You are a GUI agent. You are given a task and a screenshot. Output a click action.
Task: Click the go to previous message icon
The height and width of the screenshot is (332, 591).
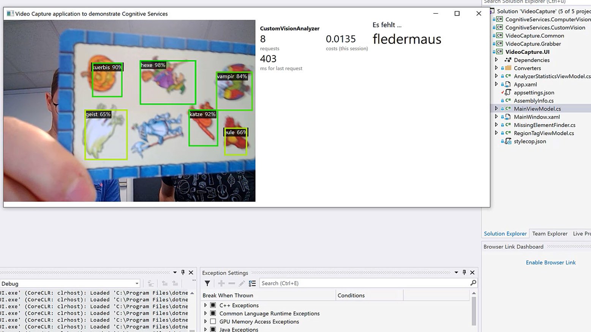pyautogui.click(x=165, y=283)
